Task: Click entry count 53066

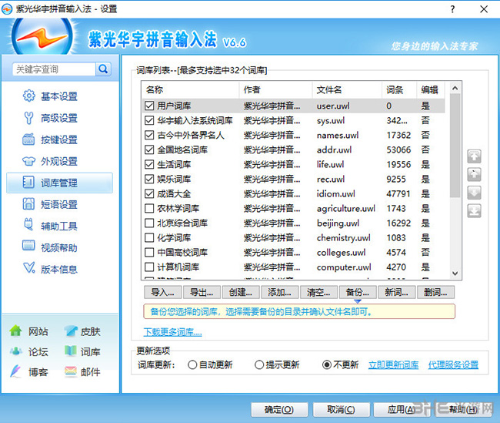Action: (x=398, y=149)
